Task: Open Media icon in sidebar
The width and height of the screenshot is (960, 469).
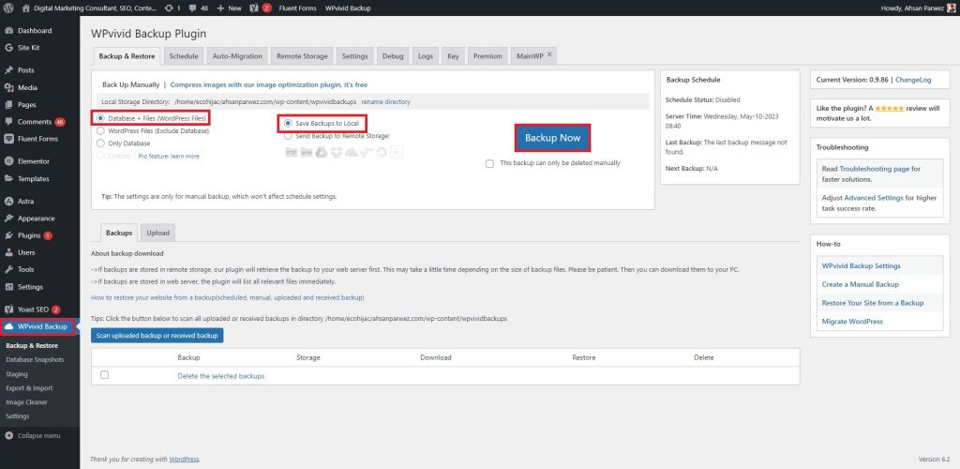Action: (x=8, y=87)
